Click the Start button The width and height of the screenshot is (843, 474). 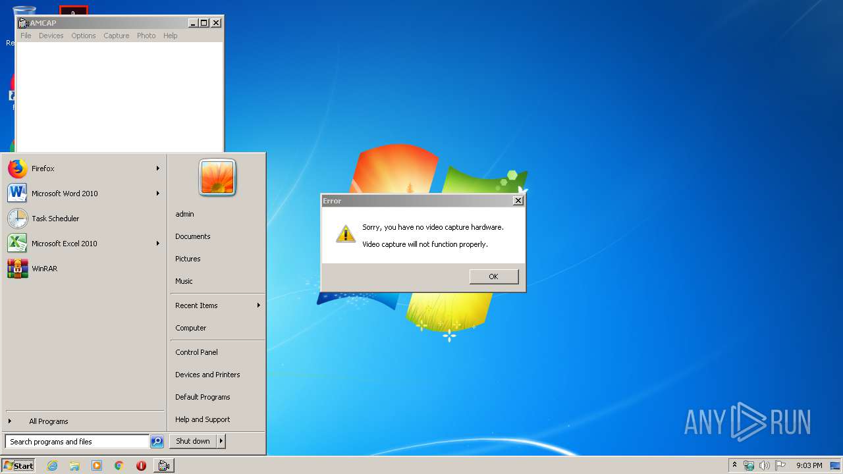click(18, 465)
